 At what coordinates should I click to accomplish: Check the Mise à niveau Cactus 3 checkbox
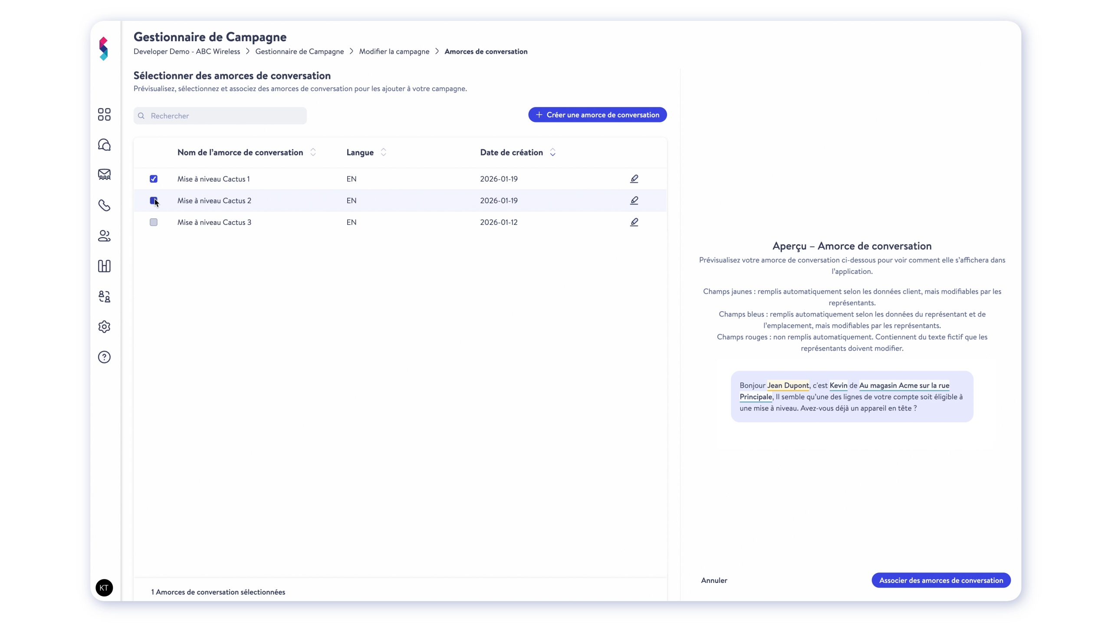coord(154,222)
